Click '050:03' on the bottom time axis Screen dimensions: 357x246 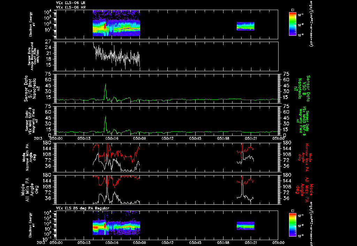click(x=84, y=243)
